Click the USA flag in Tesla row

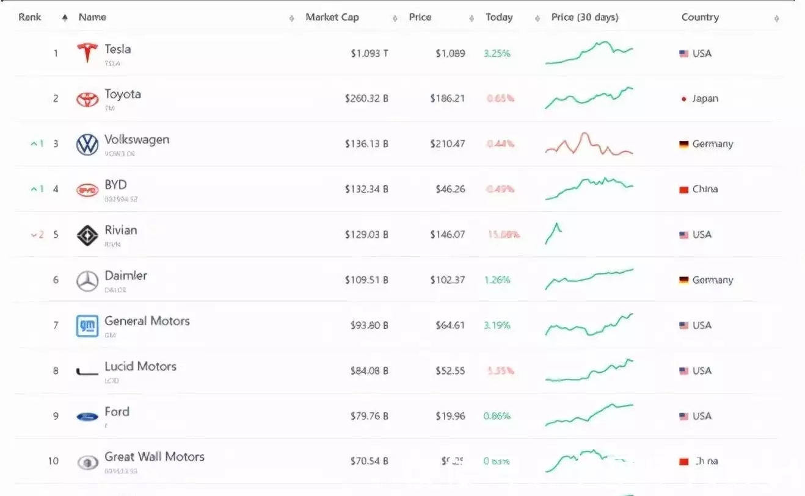coord(684,54)
